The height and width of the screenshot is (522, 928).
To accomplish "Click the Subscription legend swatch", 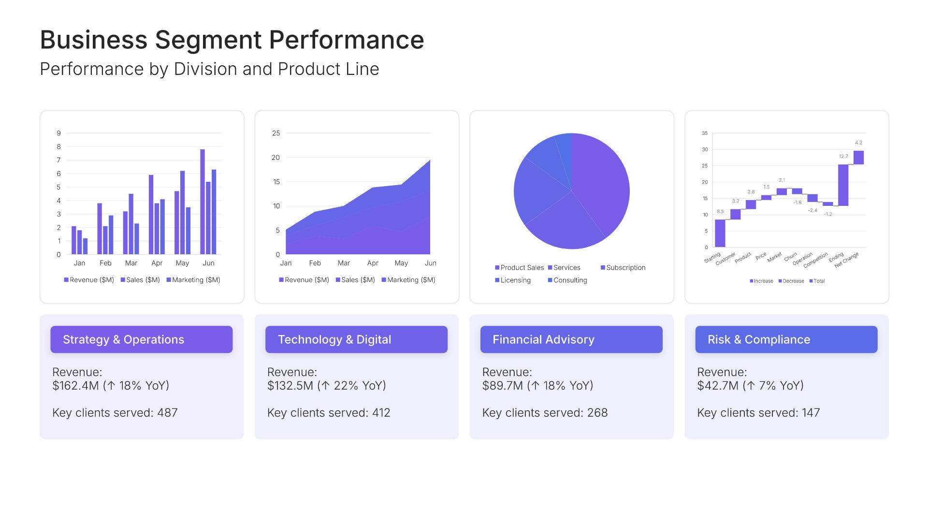I will (603, 268).
